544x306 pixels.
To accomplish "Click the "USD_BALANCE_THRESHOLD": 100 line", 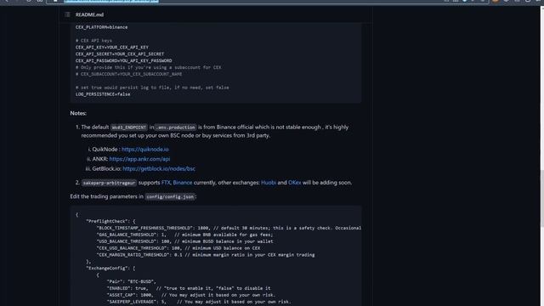I will (x=184, y=241).
